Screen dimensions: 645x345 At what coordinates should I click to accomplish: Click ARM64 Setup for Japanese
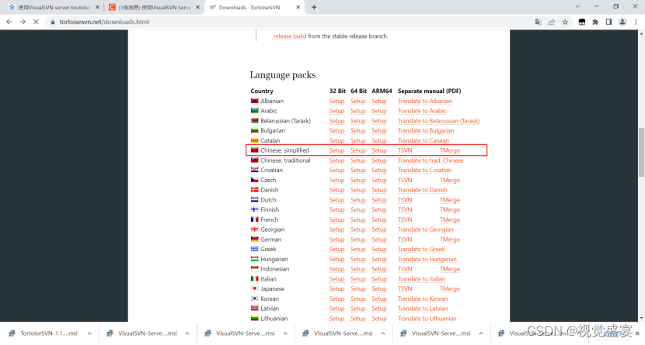click(x=379, y=289)
